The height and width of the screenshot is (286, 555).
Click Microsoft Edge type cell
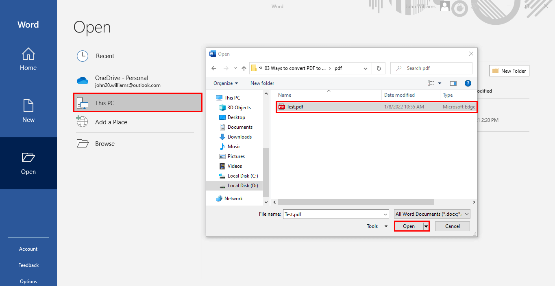pyautogui.click(x=459, y=107)
